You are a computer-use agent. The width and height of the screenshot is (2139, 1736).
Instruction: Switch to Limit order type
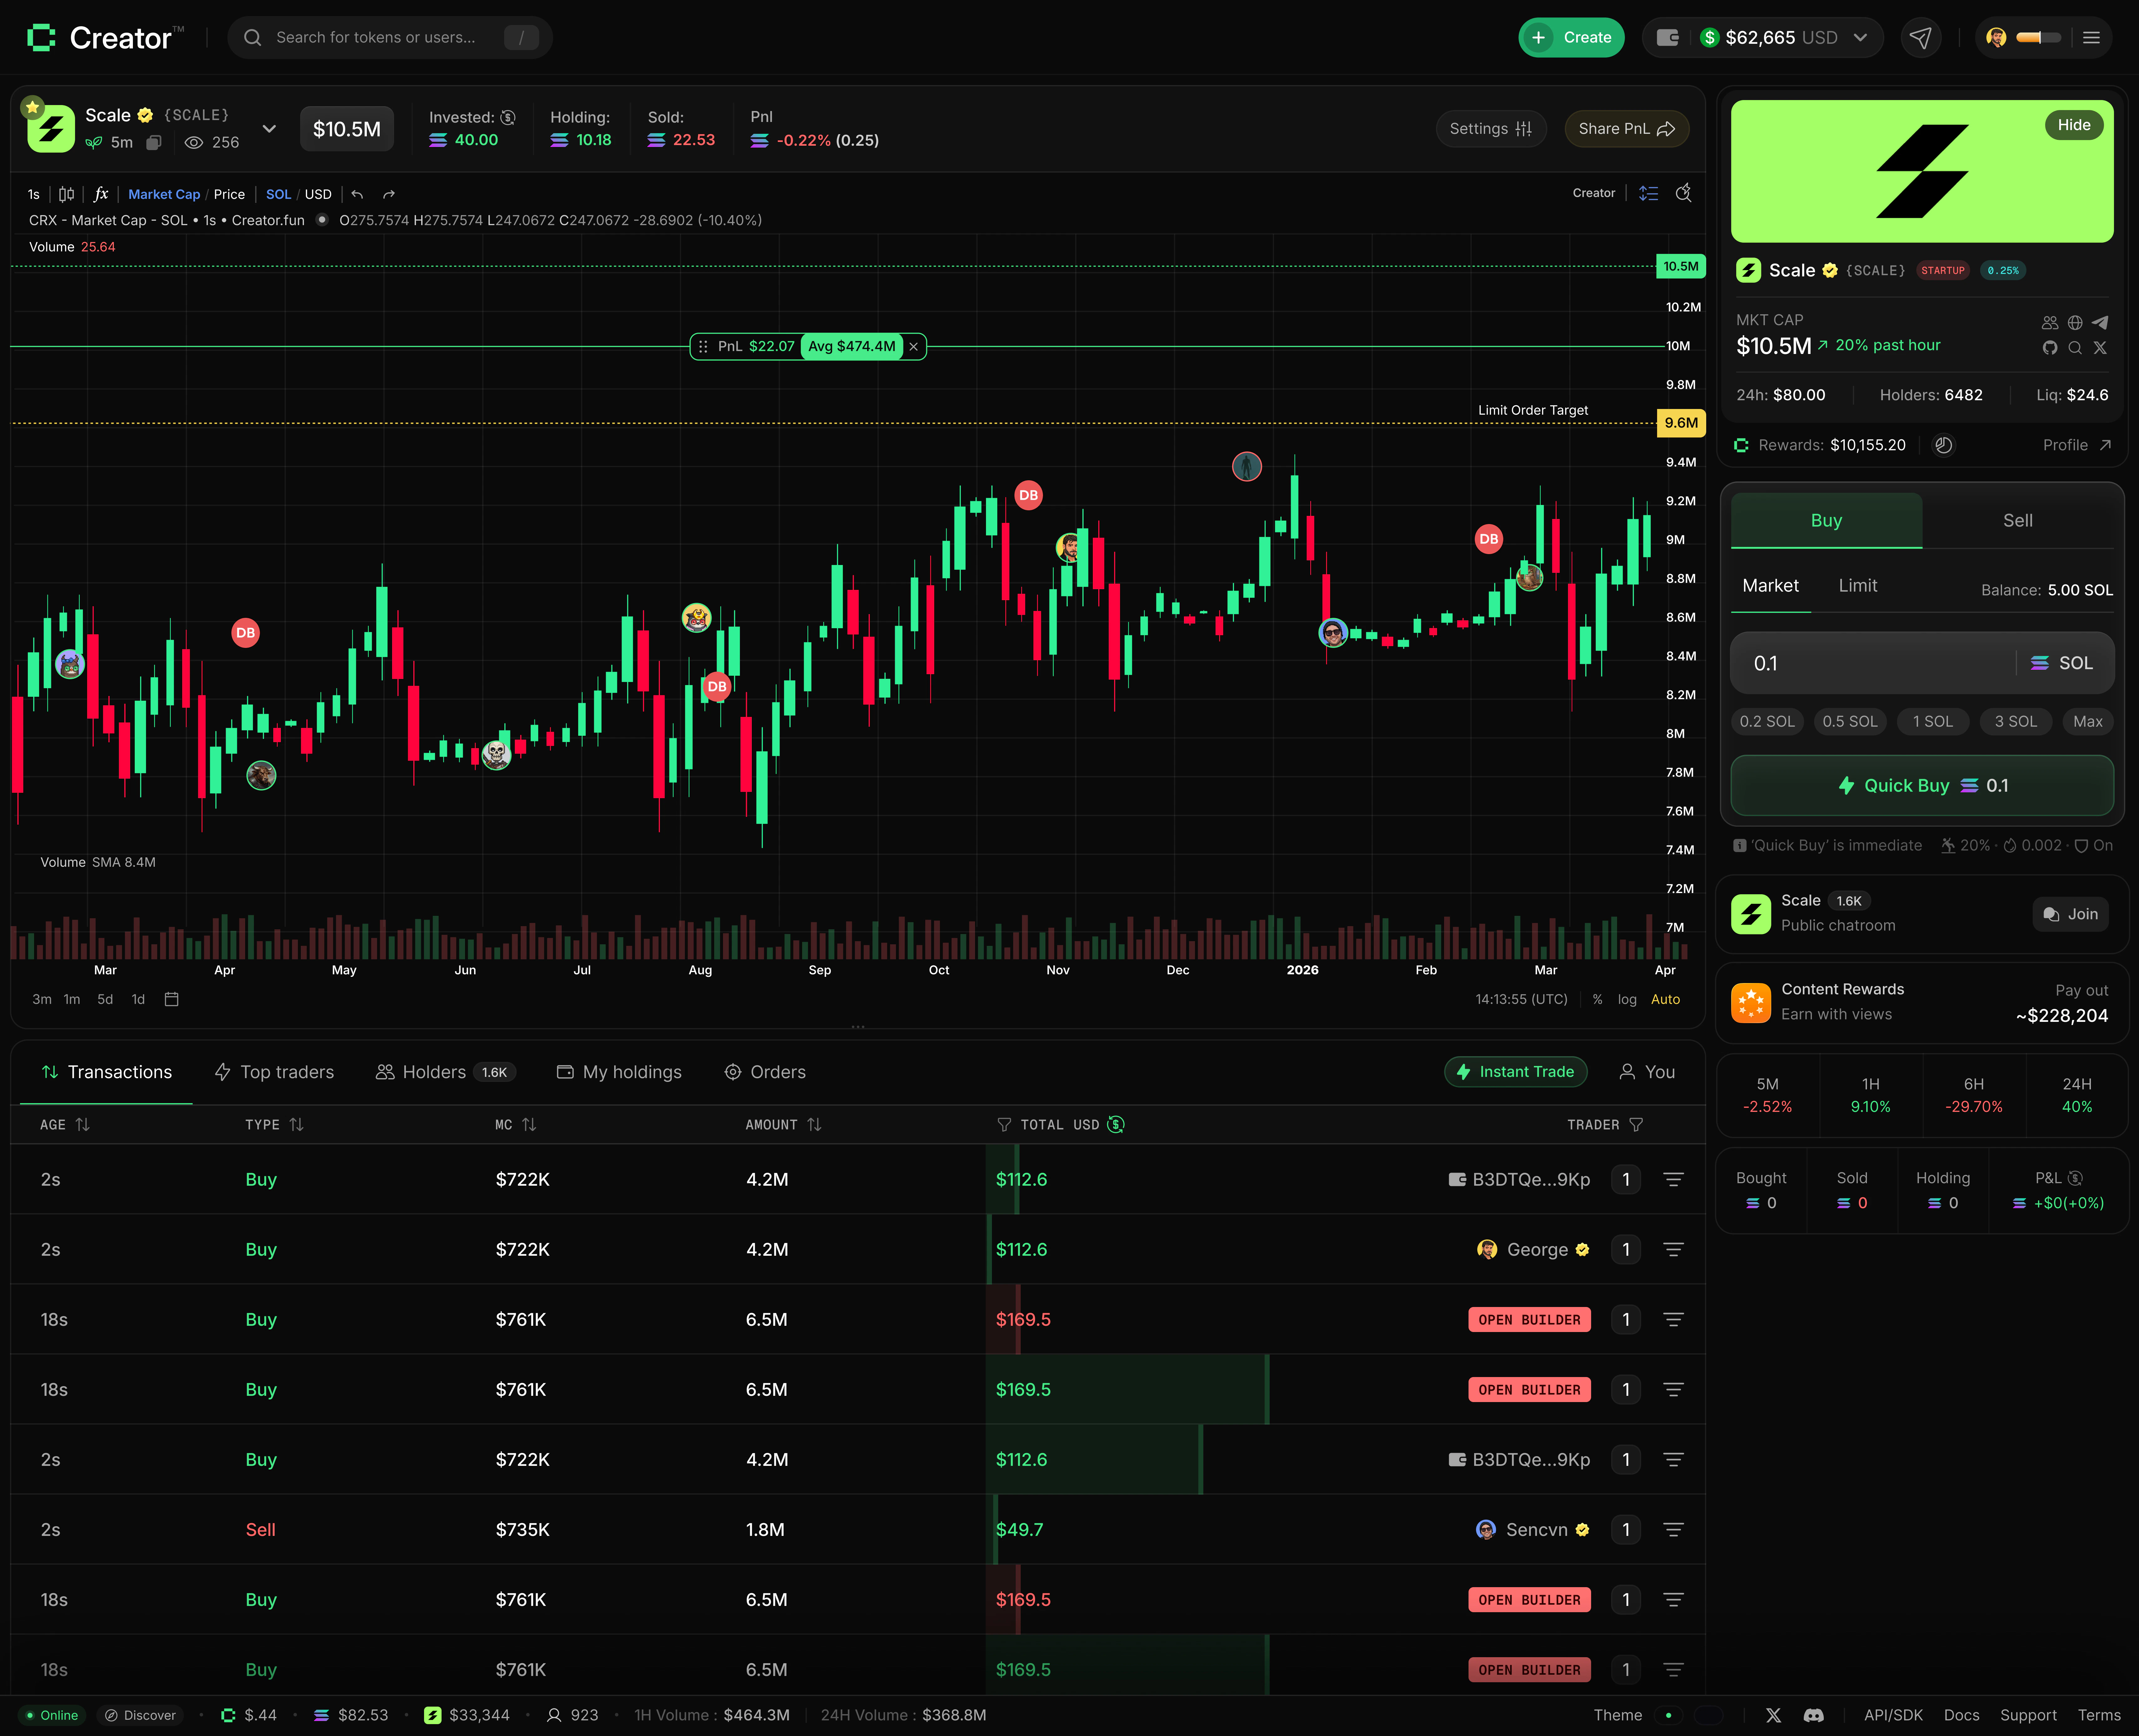(1858, 586)
